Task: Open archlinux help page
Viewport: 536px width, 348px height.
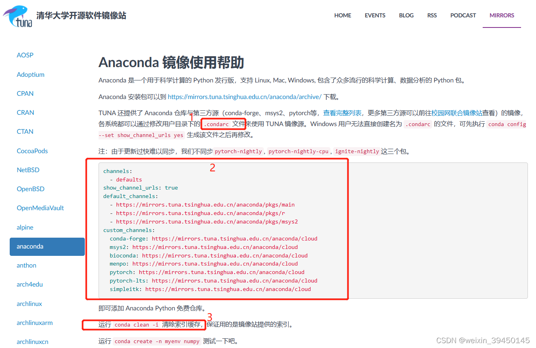Action: [29, 304]
